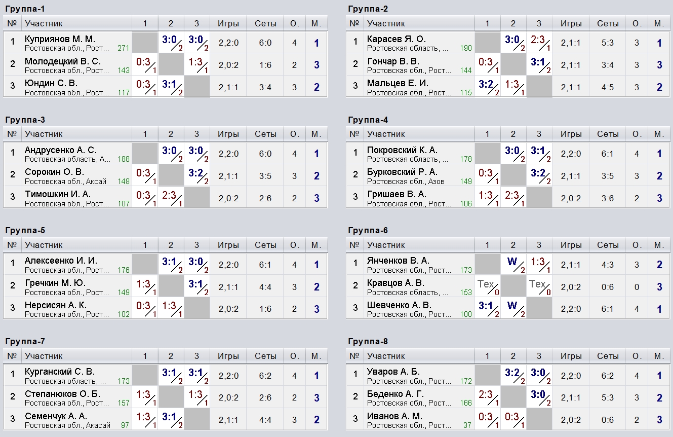
Task: Open Карасев Я. О. entry in Группа-2
Action: [x=397, y=39]
